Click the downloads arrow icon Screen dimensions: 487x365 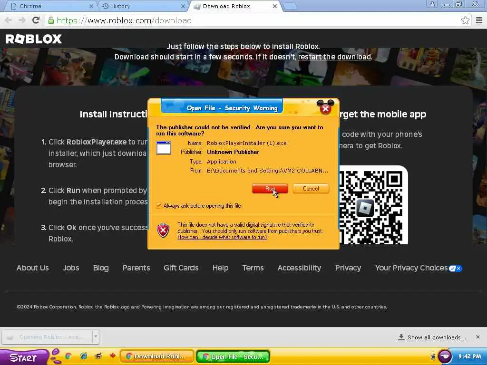coord(401,337)
